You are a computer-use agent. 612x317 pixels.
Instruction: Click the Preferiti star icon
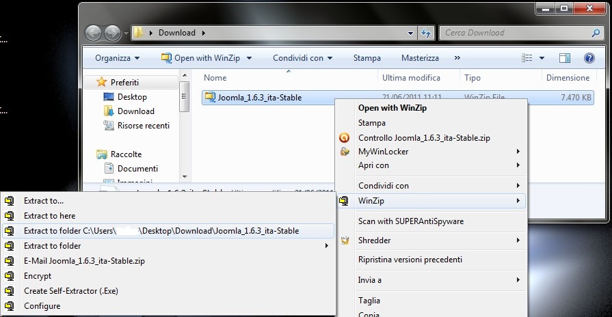click(x=101, y=82)
